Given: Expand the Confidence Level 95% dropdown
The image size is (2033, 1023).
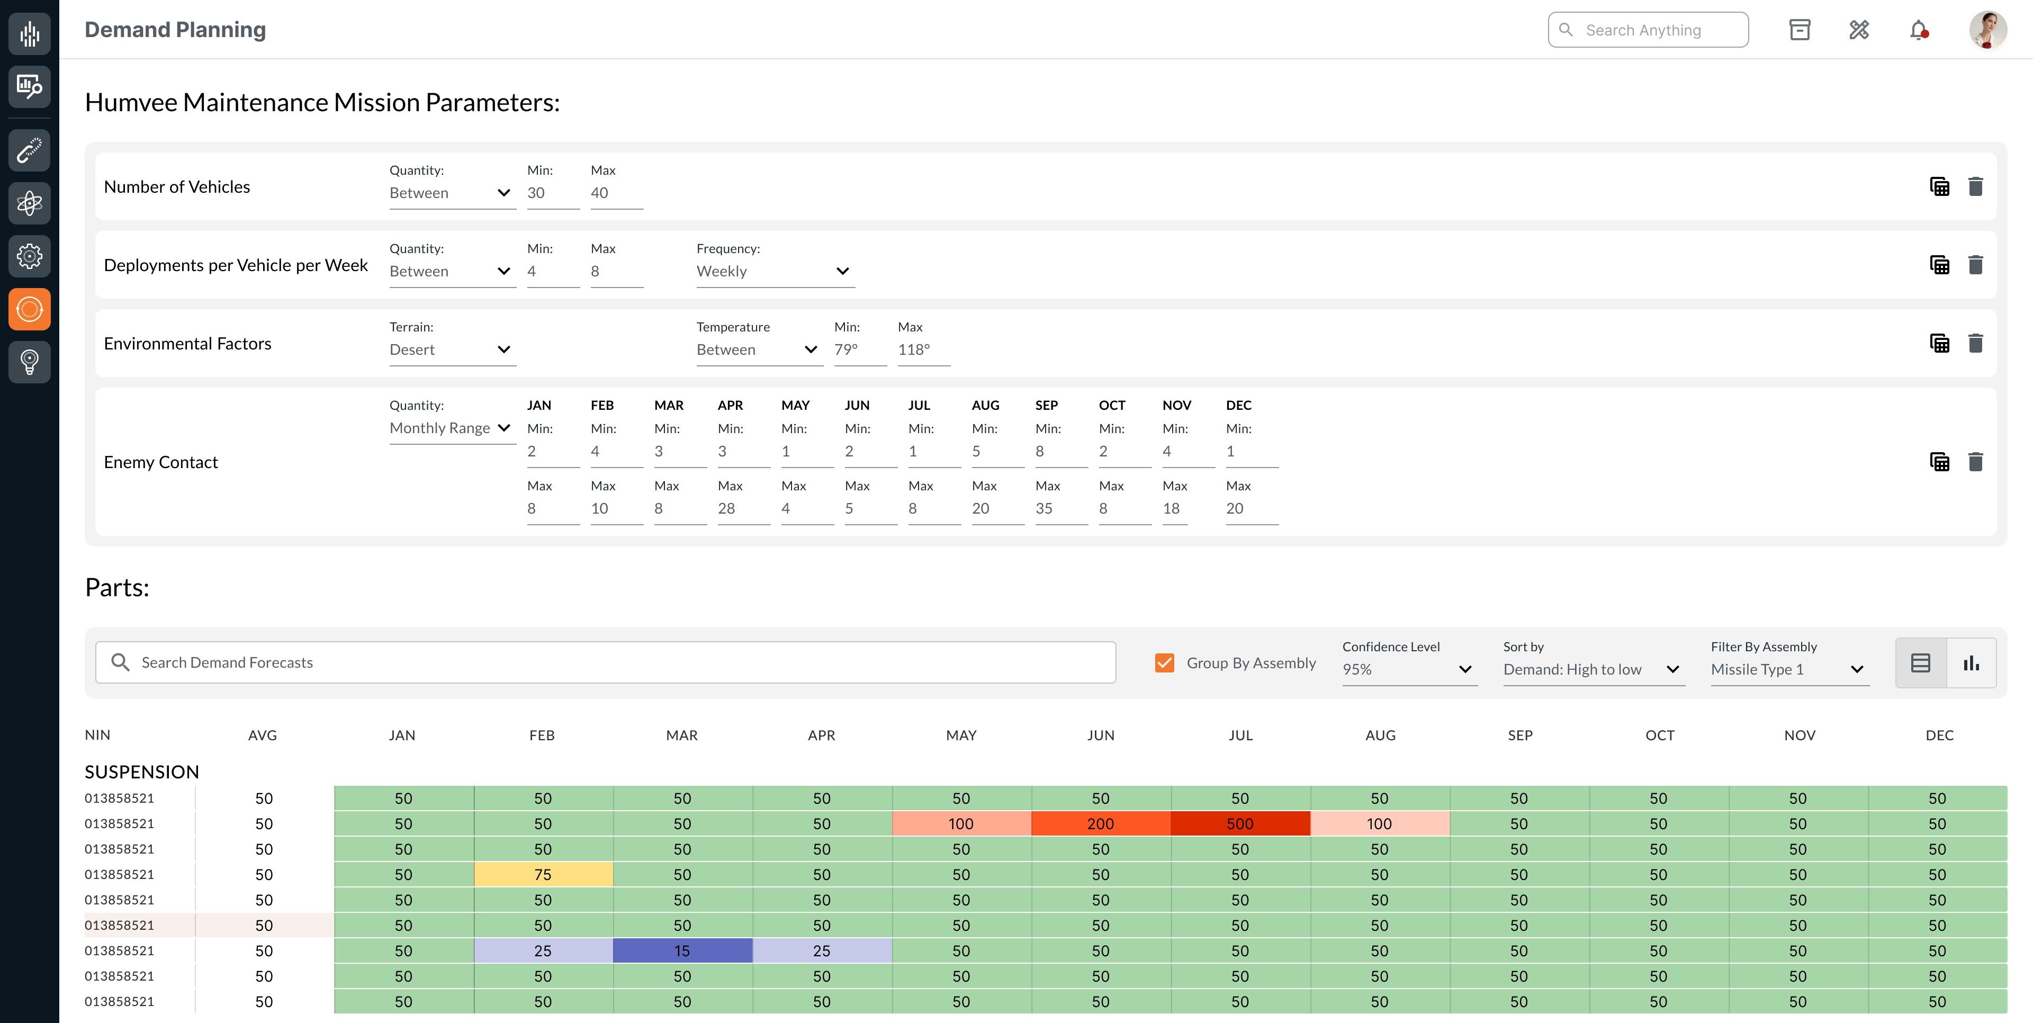Looking at the screenshot, I should (x=1409, y=669).
